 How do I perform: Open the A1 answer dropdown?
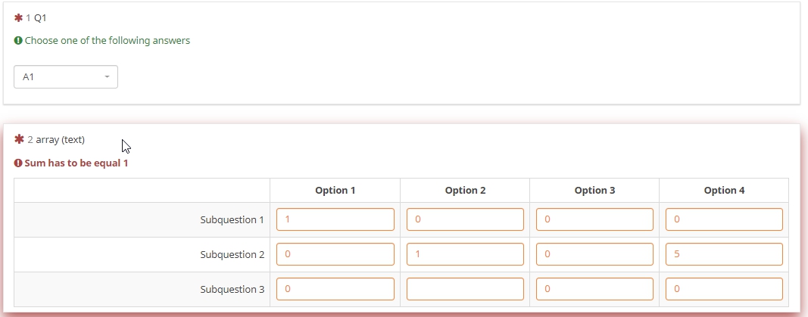65,76
